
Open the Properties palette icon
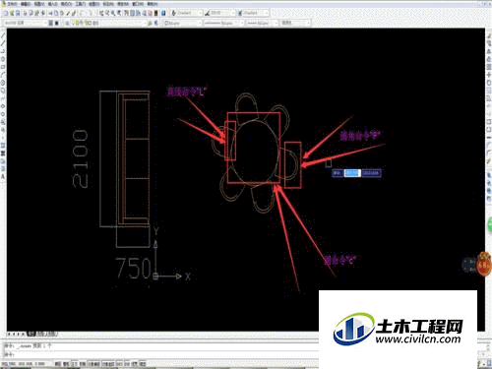[126, 13]
